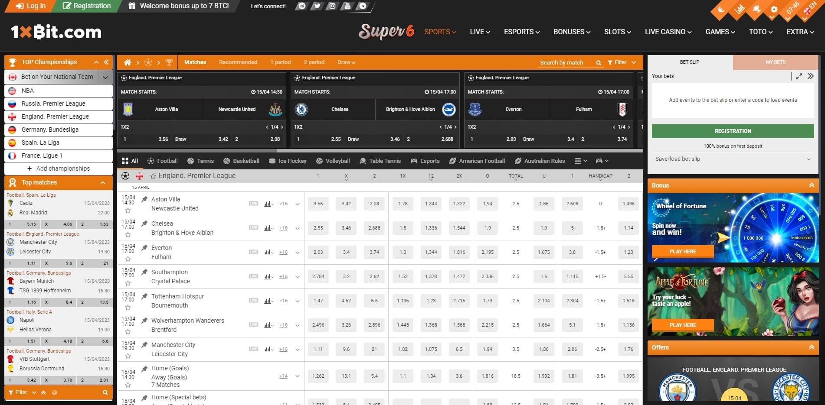Screen dimensions: 825x405
Task: Click the trophy icon in breadcrumb bar
Action: click(169, 62)
